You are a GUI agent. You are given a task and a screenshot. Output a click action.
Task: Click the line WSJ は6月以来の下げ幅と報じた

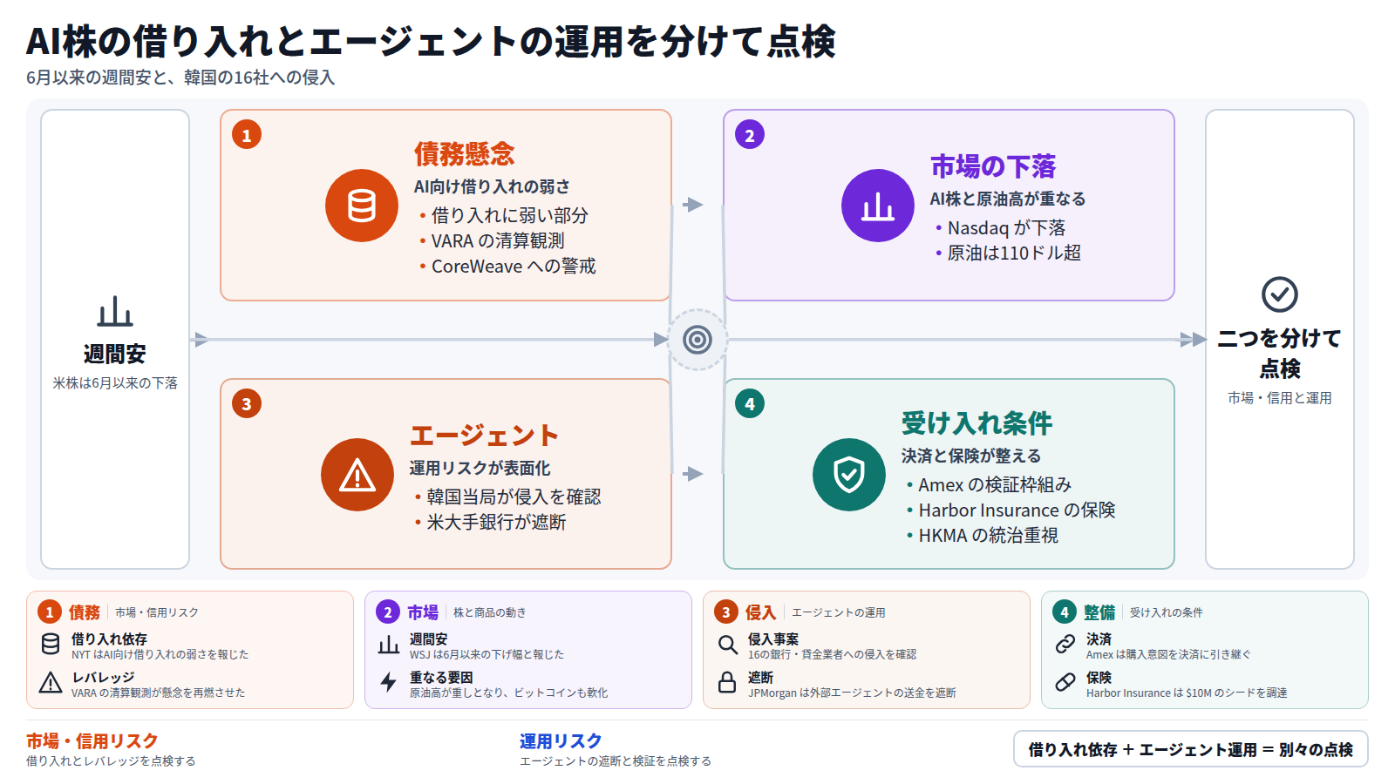(487, 654)
